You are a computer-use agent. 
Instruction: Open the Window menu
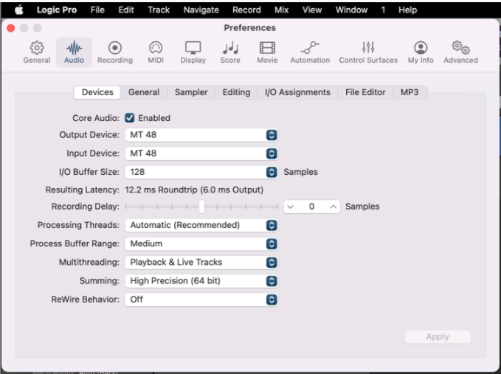click(x=351, y=10)
